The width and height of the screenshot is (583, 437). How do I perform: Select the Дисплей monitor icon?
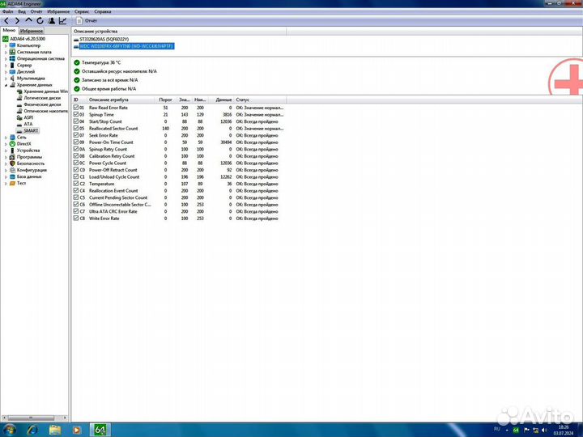pyautogui.click(x=12, y=72)
